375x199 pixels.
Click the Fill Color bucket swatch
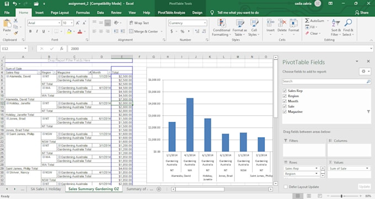[x=69, y=31]
